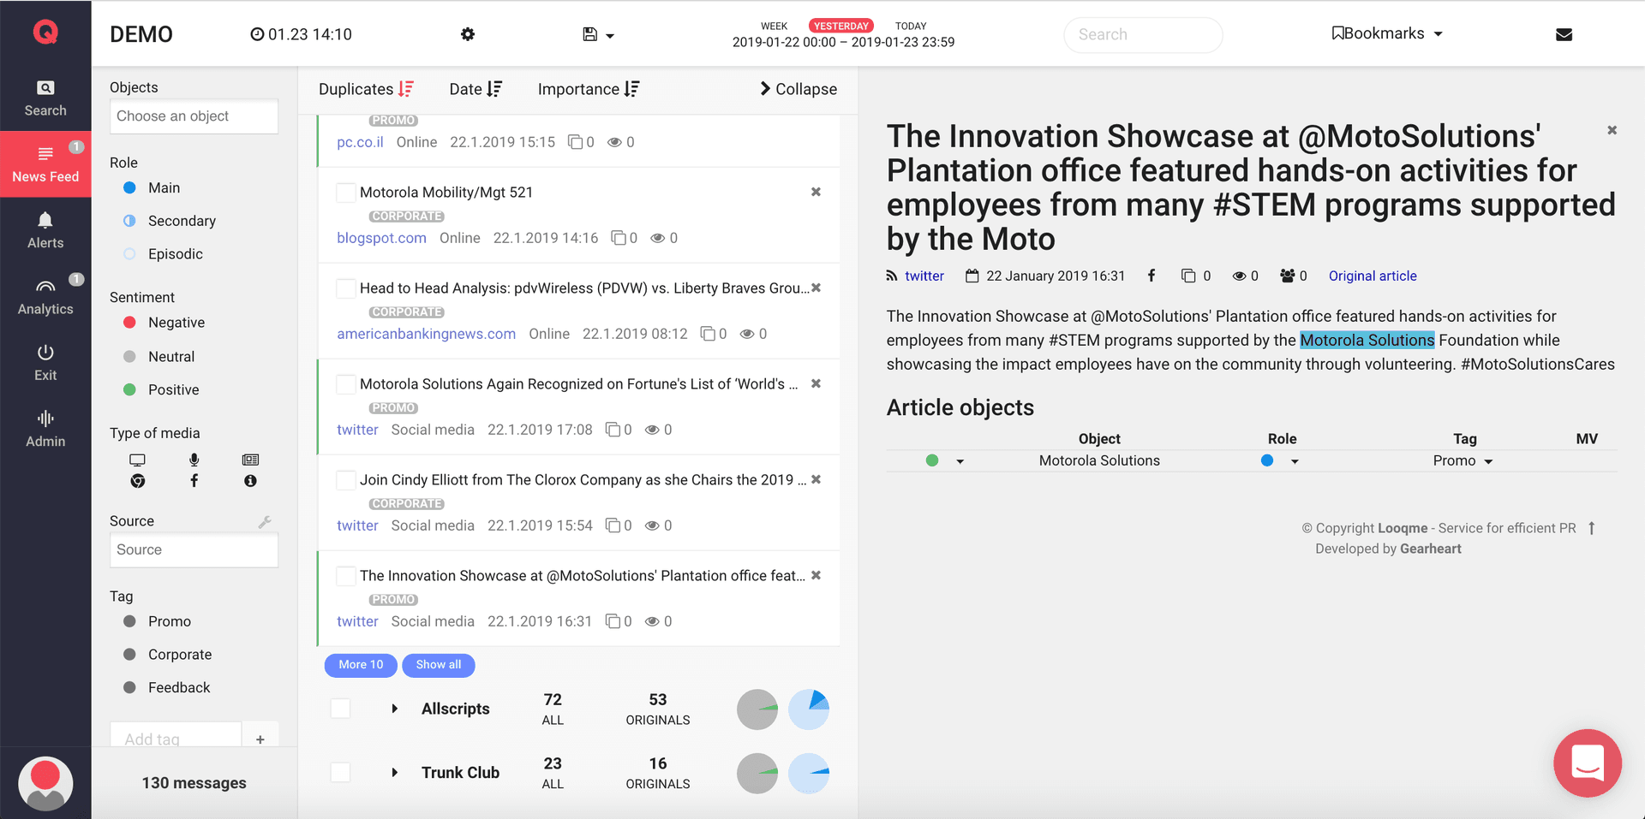Click the Looqme logo icon

[x=45, y=33]
